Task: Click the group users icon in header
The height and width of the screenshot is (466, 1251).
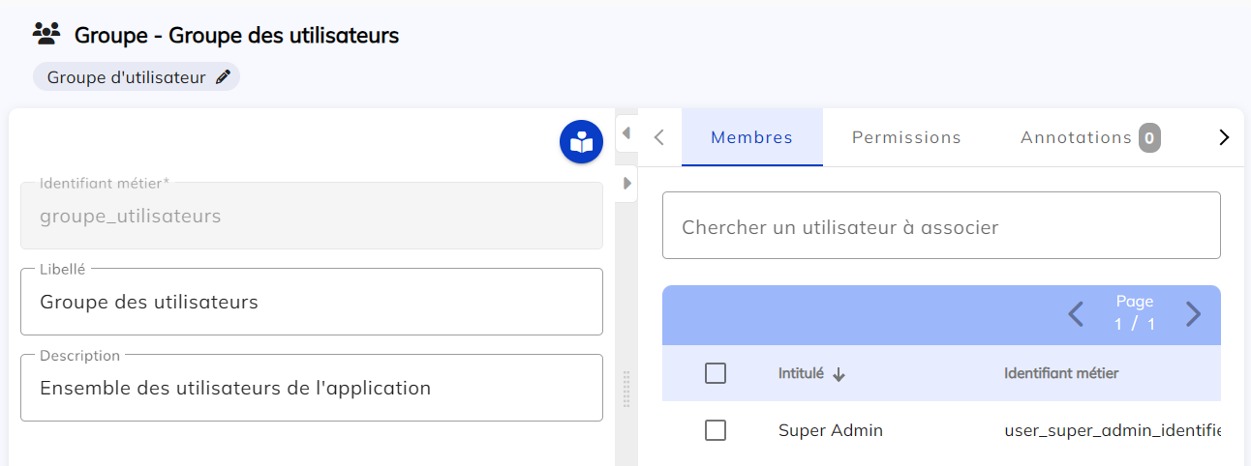Action: coord(46,36)
